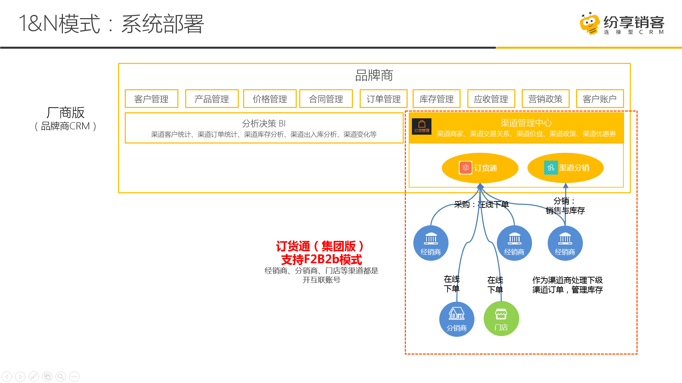Click the 渠道客户统计 line under 分析决策 BI

[264, 134]
